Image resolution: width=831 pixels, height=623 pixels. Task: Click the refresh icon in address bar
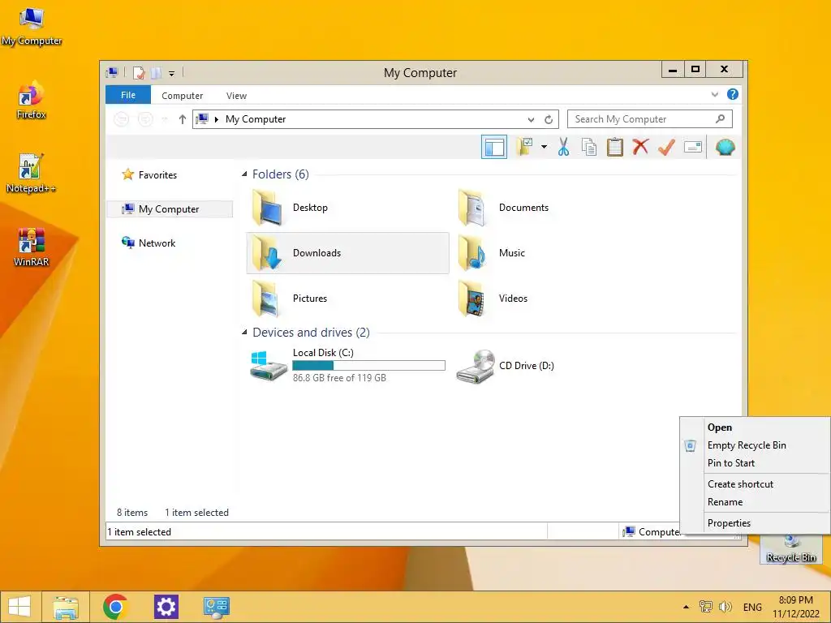(549, 120)
